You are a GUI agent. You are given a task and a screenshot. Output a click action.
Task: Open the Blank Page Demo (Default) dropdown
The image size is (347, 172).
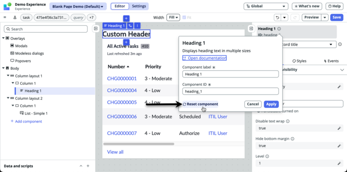78,6
